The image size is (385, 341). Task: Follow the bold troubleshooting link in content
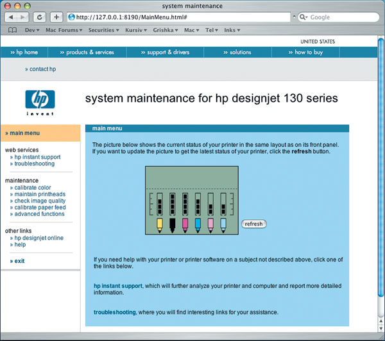tap(115, 312)
